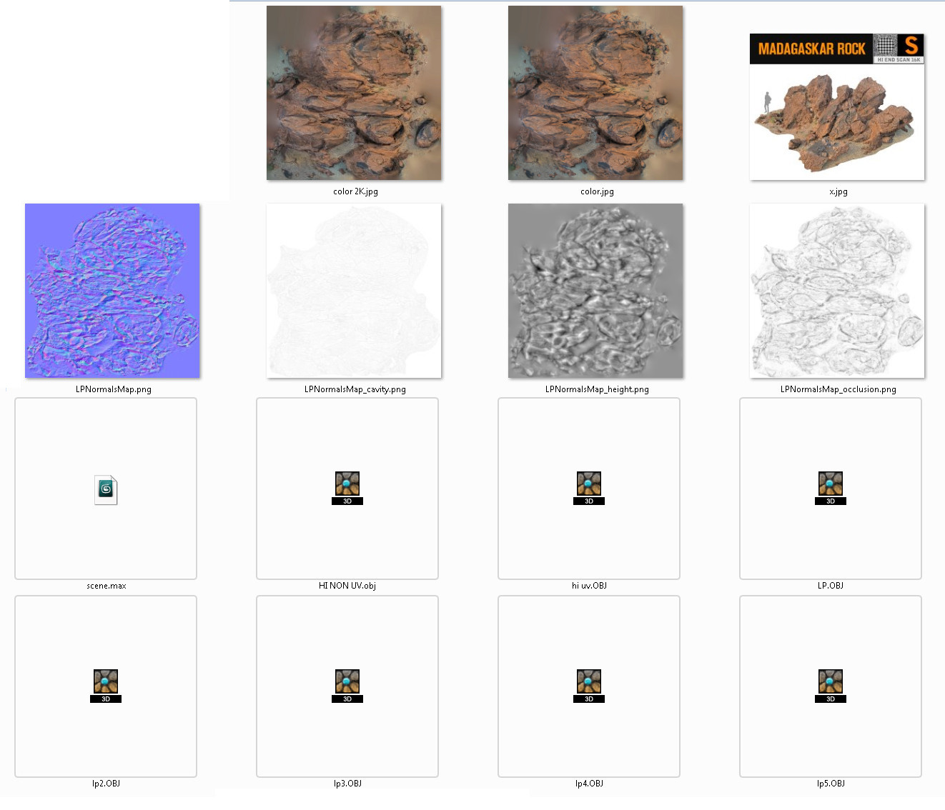945x810 pixels.
Task: Select the LPNormalsMap_cavity.png thumbnail
Action: 354,291
